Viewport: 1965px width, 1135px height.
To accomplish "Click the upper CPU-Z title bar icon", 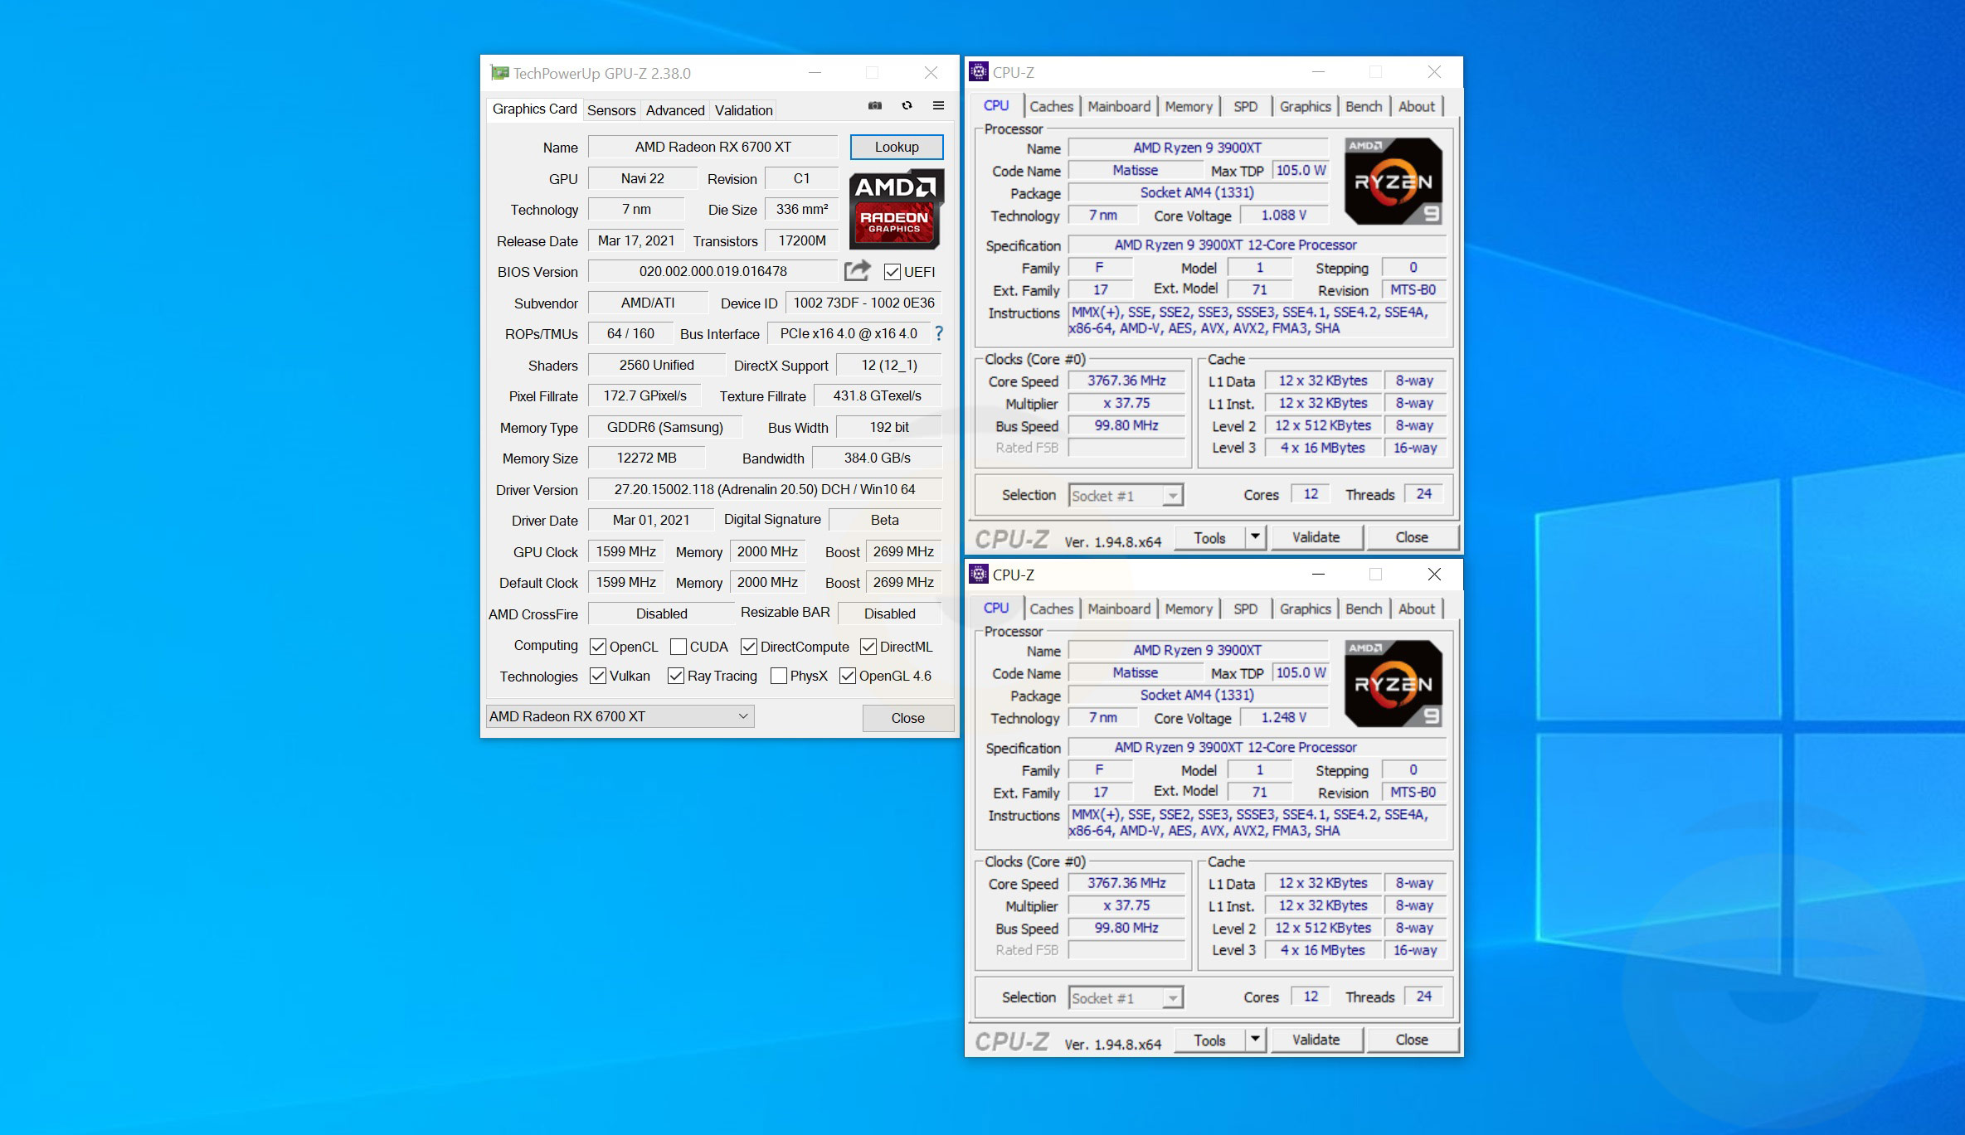I will click(x=979, y=72).
